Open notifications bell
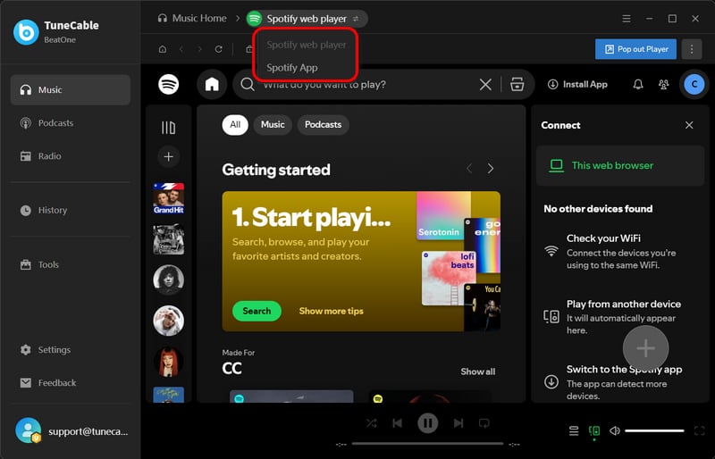 coord(638,84)
